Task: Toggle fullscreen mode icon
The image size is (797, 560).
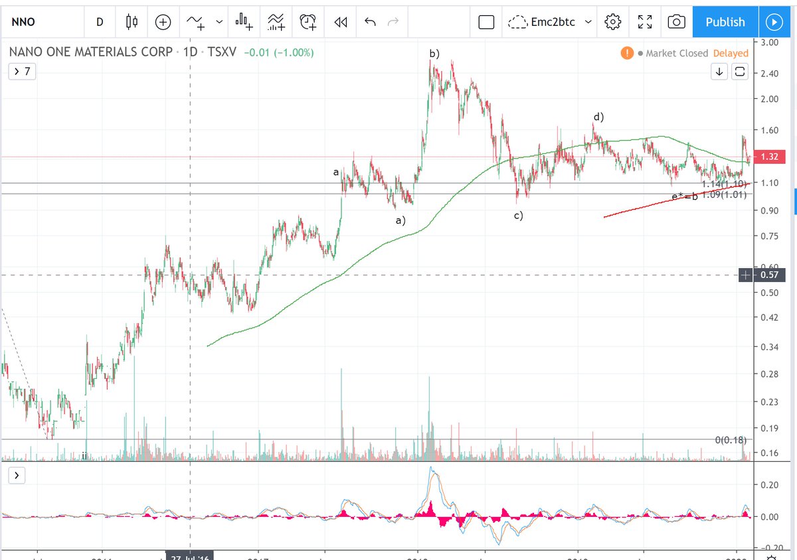Action: pyautogui.click(x=644, y=22)
